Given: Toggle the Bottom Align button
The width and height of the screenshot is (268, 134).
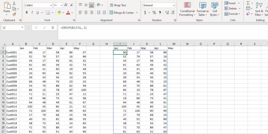Looking at the screenshot, I should point(92,5).
